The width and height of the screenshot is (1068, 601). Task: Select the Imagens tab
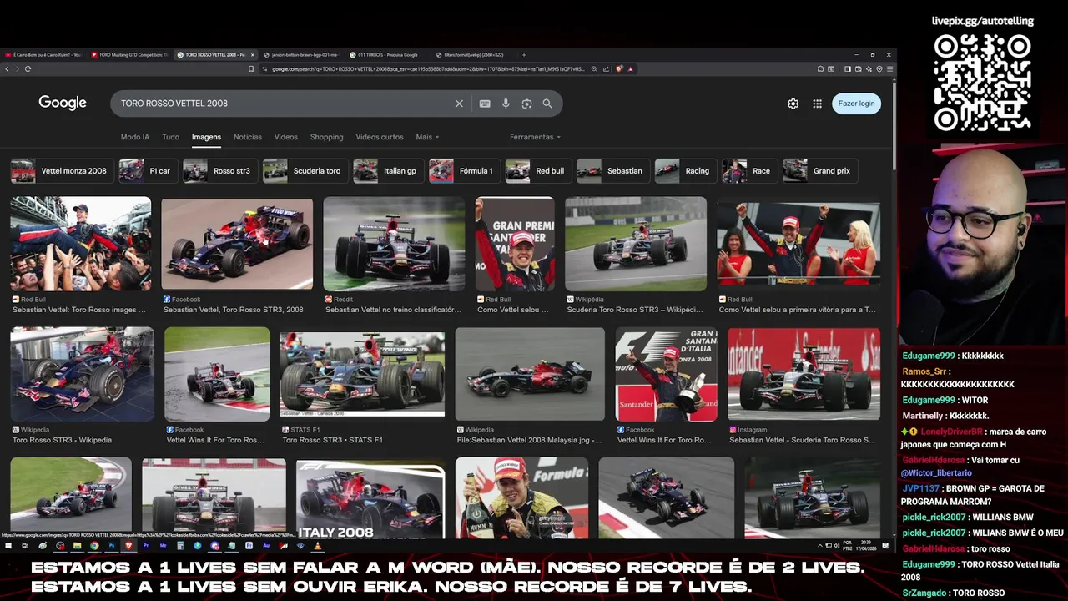206,137
